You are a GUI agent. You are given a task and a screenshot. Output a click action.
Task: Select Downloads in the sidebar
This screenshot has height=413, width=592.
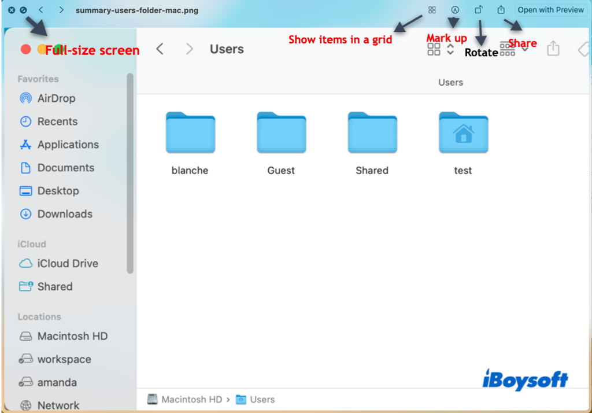point(65,214)
